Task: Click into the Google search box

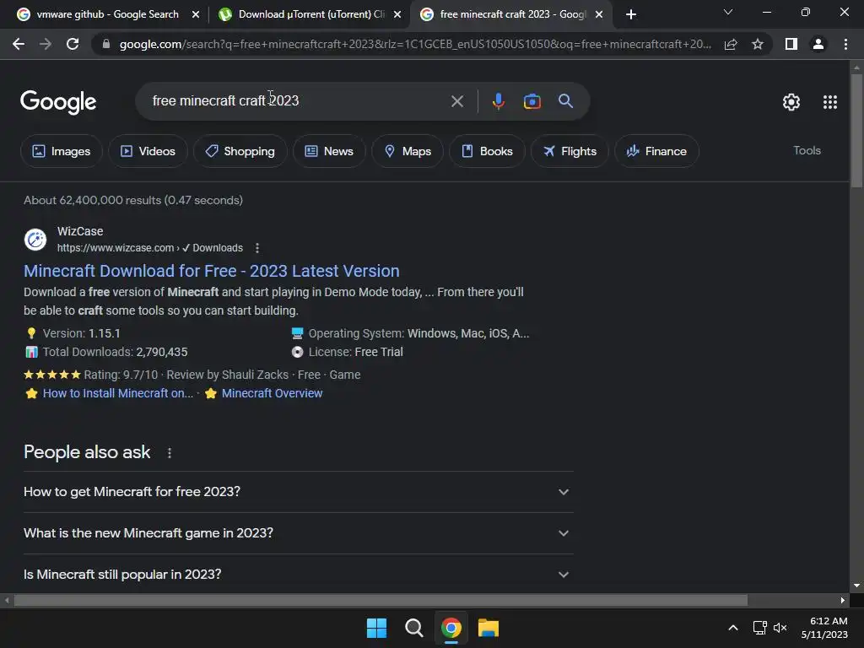Action: pos(298,101)
